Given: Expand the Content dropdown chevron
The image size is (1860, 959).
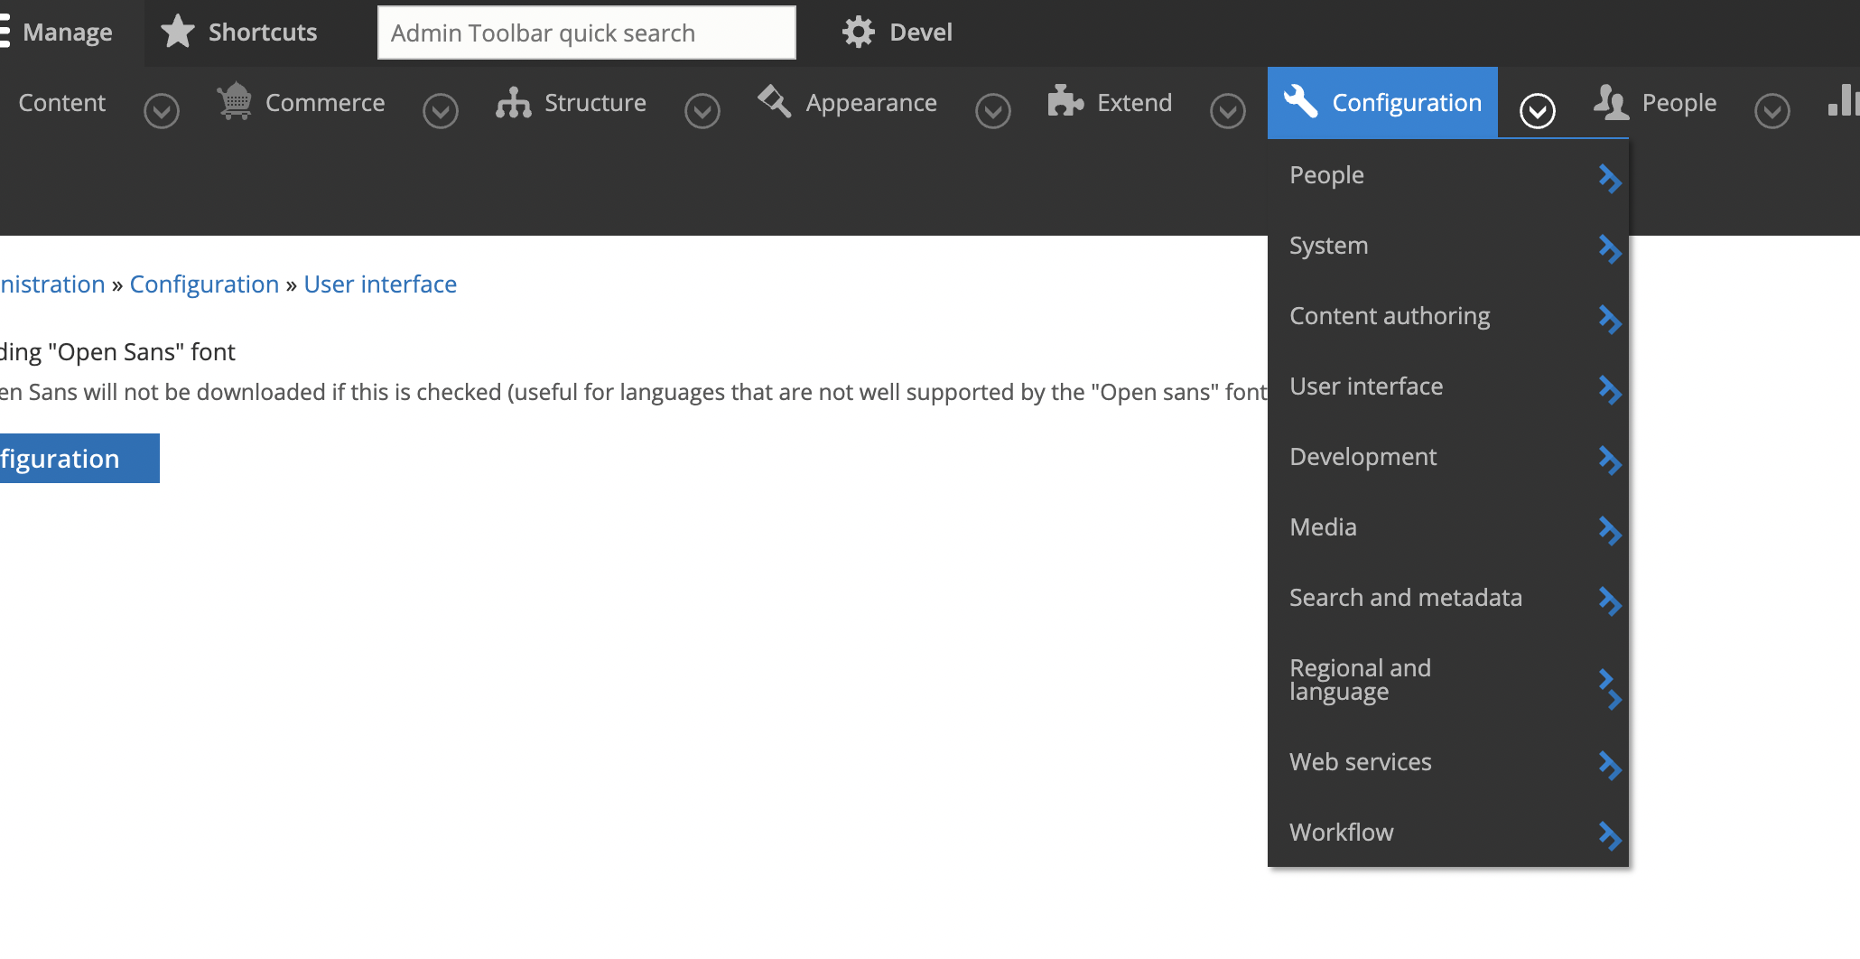Looking at the screenshot, I should (x=162, y=112).
